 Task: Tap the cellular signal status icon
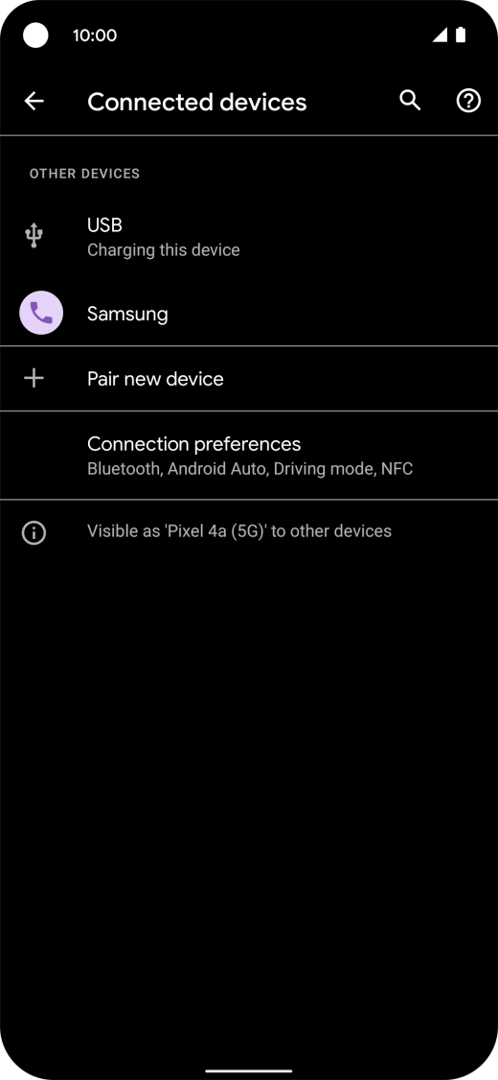(x=440, y=35)
